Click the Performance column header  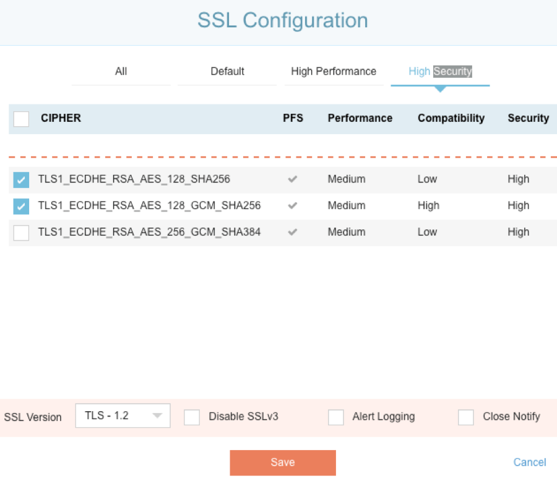(x=360, y=118)
